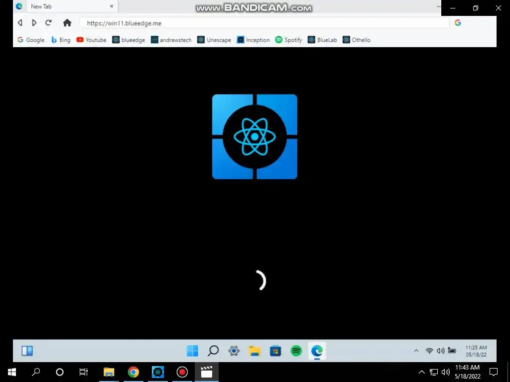This screenshot has height=382, width=510.
Task: Open File Explorer in the Win11 taskbar
Action: pos(255,351)
